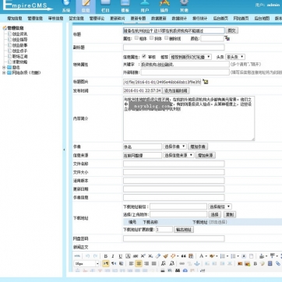Click the 颜色 title color field
This screenshot has width=282, height=282.
pyautogui.click(x=212, y=38)
